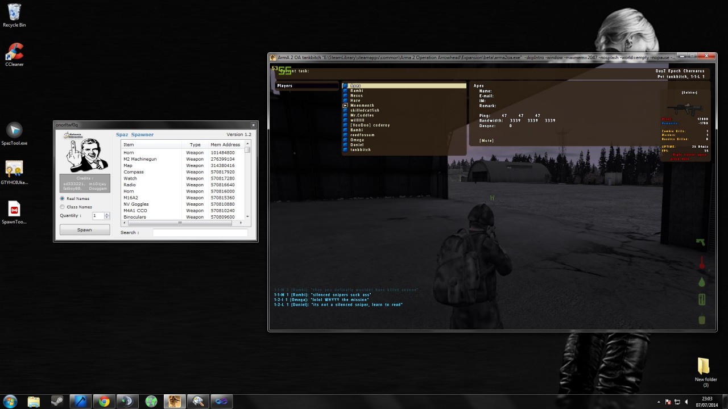The height and width of the screenshot is (409, 728).
Task: Select player Mnenmenth in the list
Action: point(404,106)
